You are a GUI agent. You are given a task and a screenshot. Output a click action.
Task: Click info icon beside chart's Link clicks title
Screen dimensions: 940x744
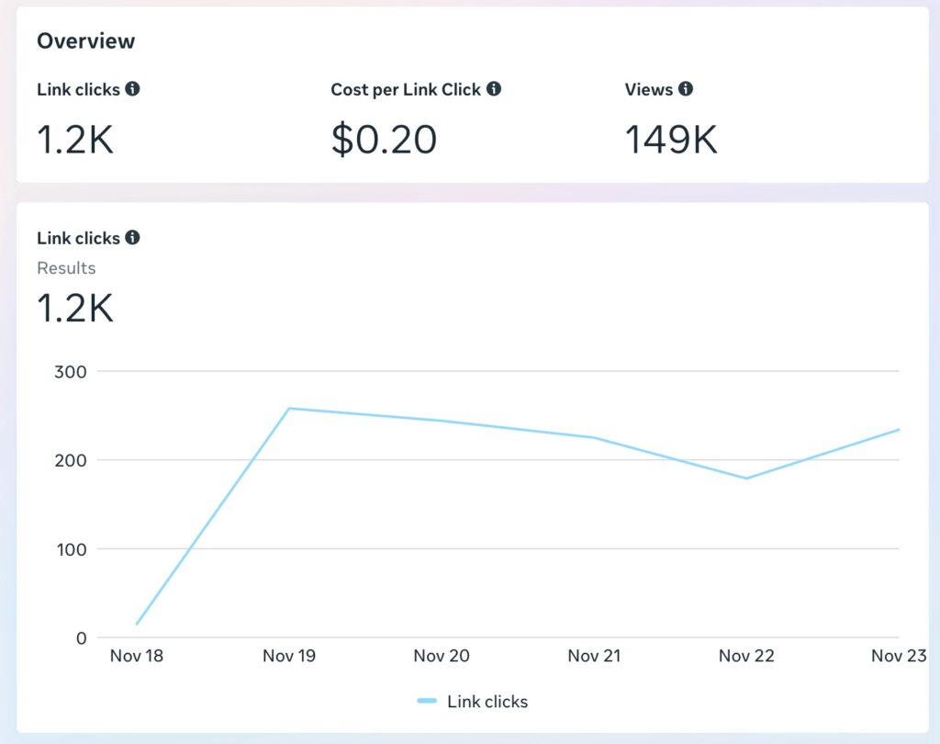coord(132,238)
